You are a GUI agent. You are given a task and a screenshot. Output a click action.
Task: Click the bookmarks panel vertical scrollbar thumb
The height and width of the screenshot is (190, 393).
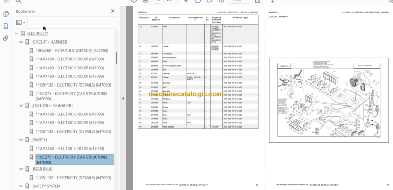click(x=116, y=58)
